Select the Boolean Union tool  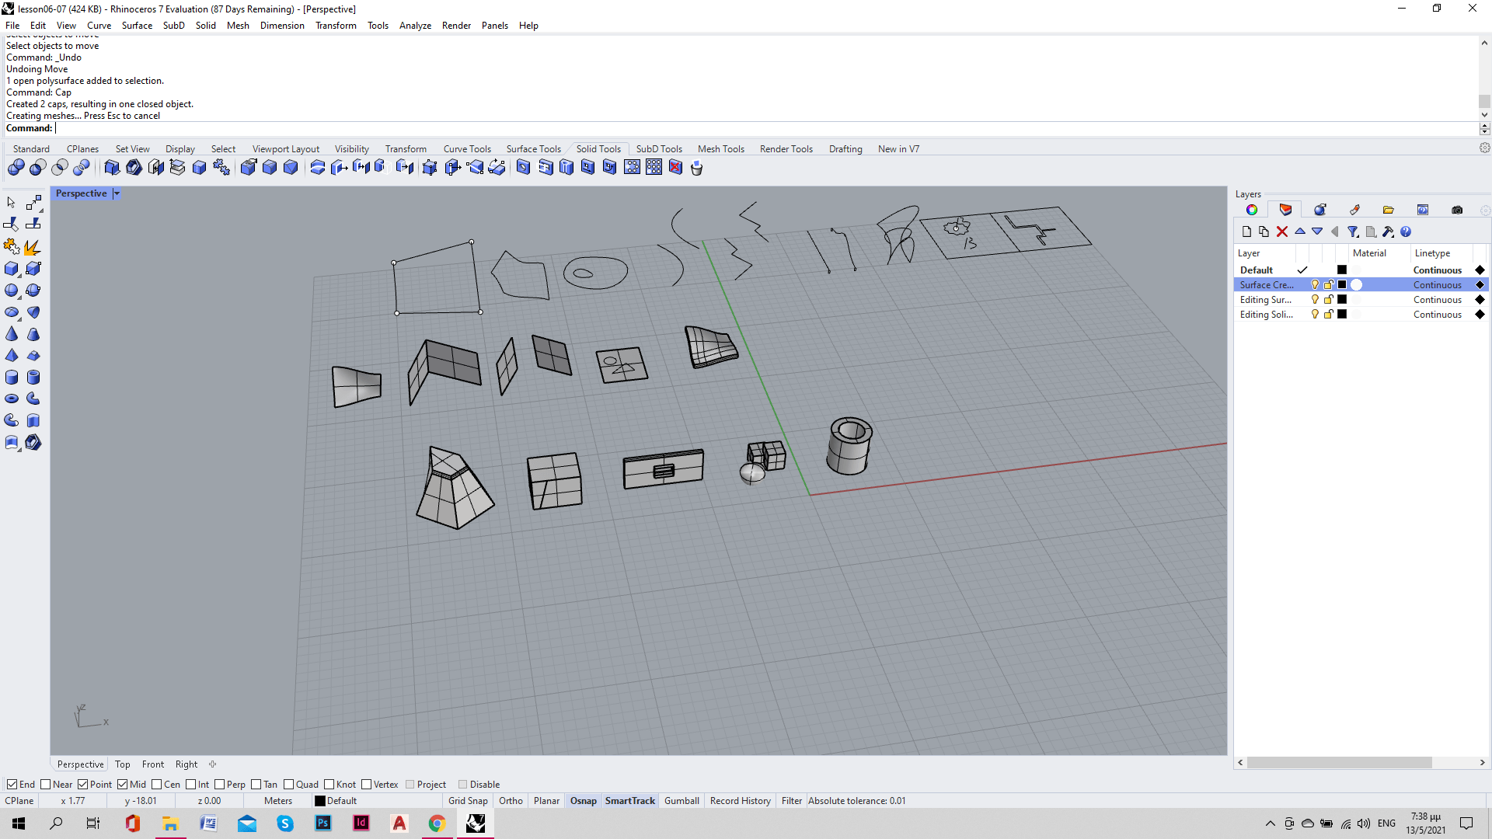pyautogui.click(x=16, y=167)
